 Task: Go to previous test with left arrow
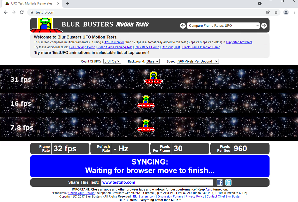pyautogui.click(x=183, y=26)
